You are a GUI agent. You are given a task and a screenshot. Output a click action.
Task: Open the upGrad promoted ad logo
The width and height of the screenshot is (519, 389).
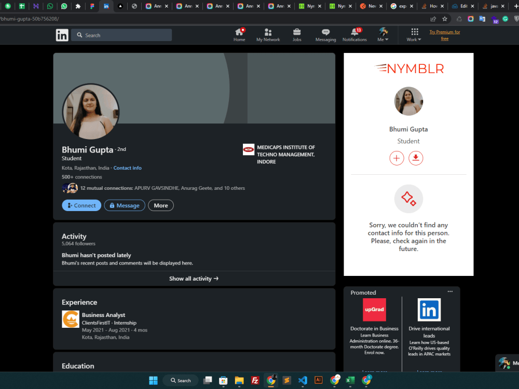click(374, 310)
